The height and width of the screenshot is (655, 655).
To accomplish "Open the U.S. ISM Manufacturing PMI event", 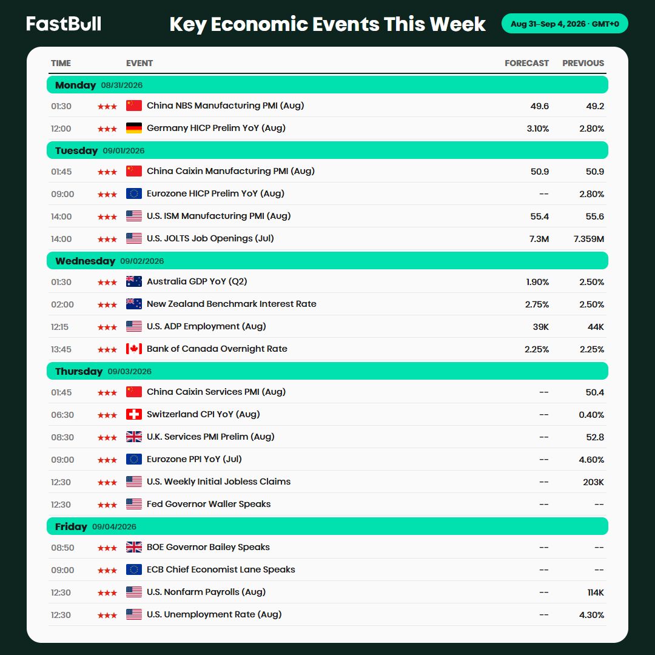I will point(327,216).
